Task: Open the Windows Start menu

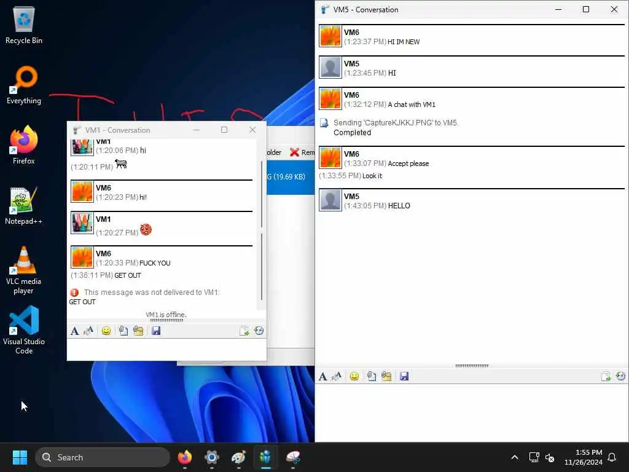Action: click(20, 457)
